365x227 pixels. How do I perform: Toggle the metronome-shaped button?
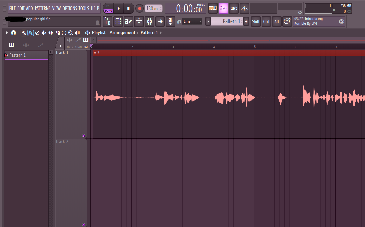(244, 8)
